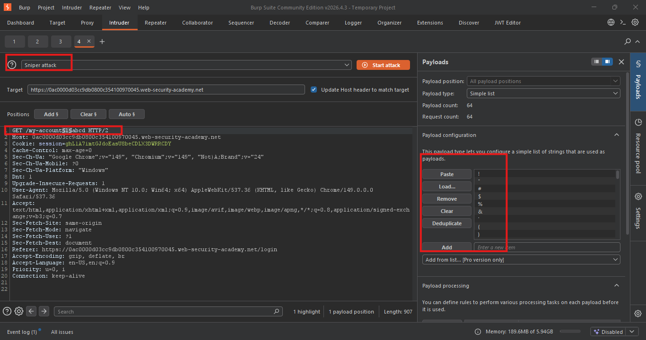The image size is (646, 340).
Task: Close Intruder tab 4
Action: click(x=88, y=42)
